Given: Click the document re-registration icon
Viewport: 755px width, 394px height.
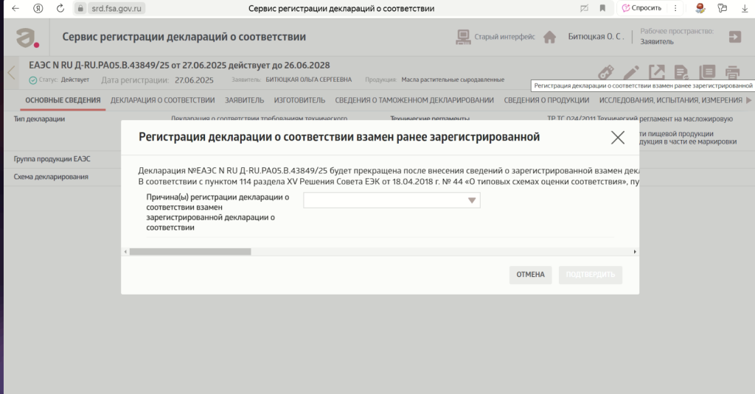Looking at the screenshot, I should tap(682, 73).
